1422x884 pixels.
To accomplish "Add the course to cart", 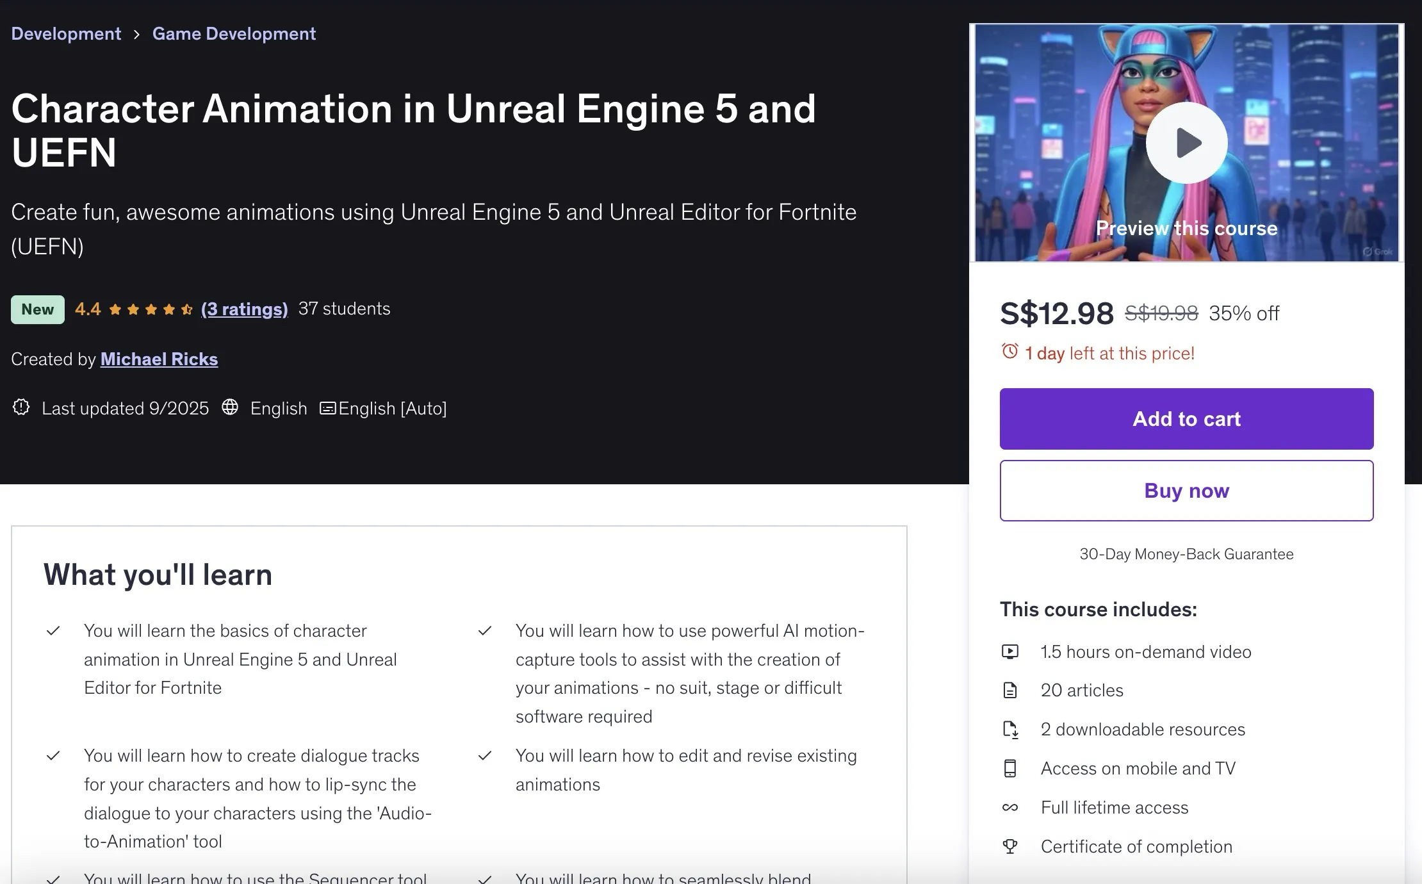I will coord(1186,419).
